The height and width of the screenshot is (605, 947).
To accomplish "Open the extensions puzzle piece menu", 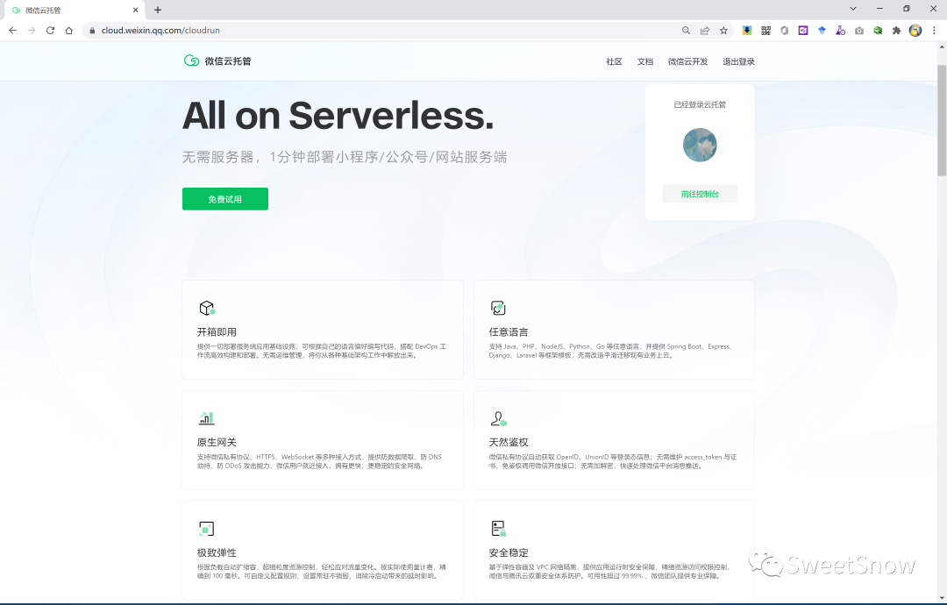I will pyautogui.click(x=896, y=30).
